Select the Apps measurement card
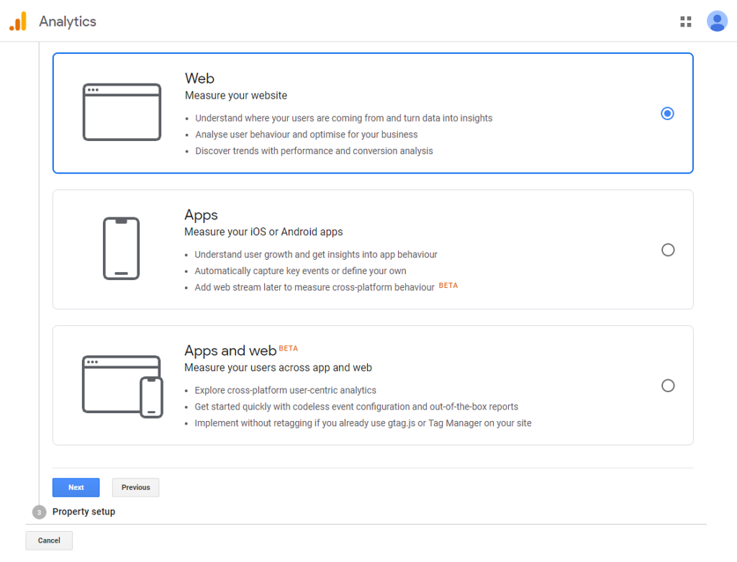Screen dimensions: 737x562 (x=373, y=249)
